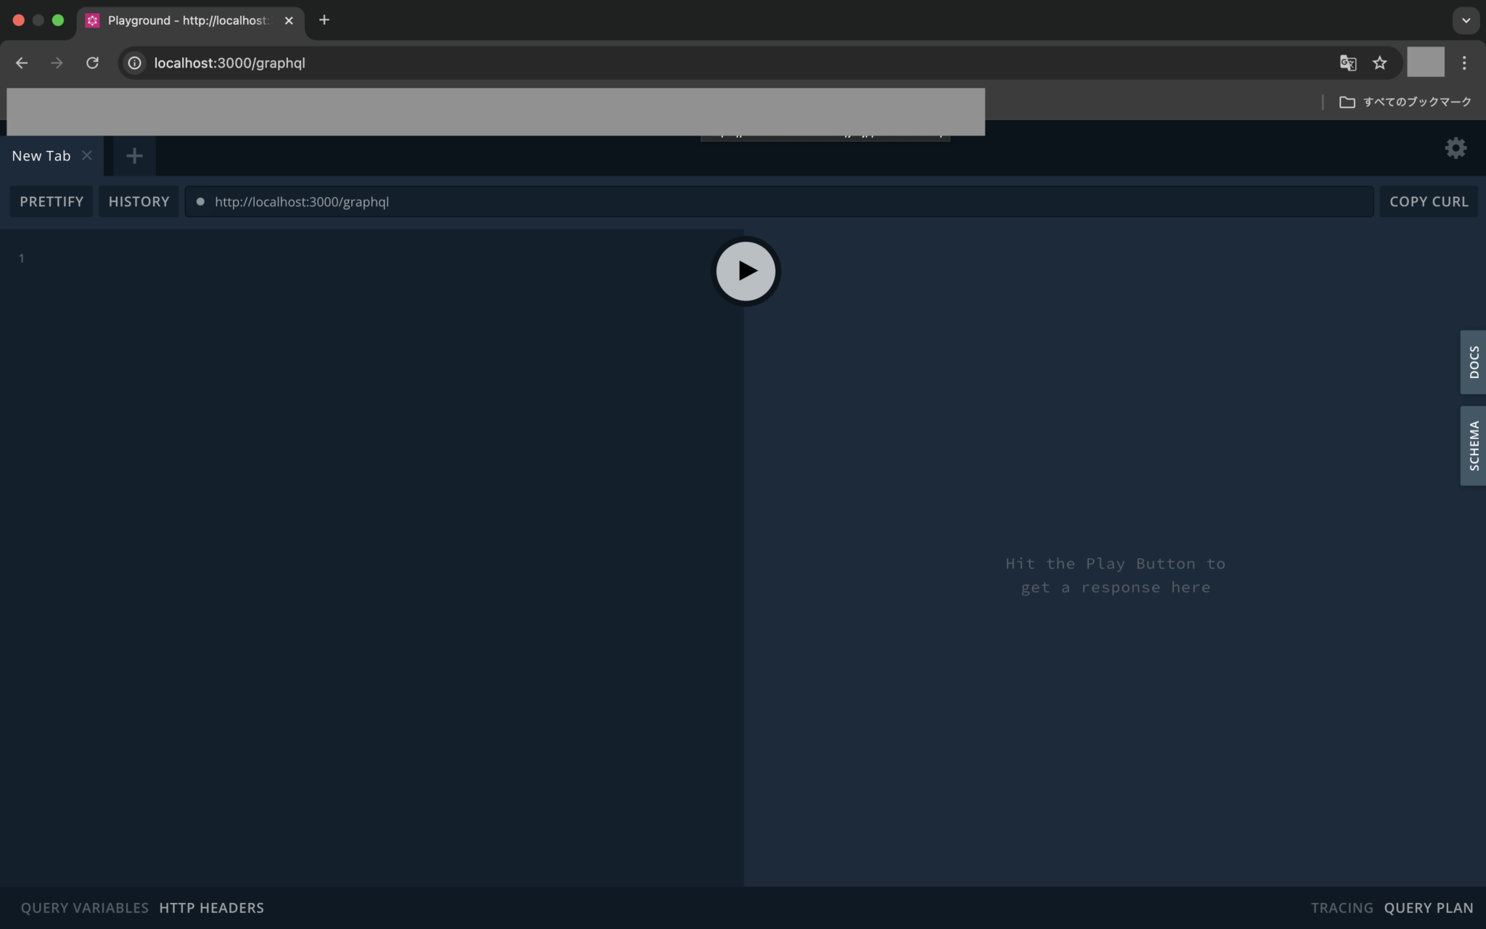This screenshot has height=929, width=1486.
Task: Hit the Play button to execute a query
Action: [745, 271]
